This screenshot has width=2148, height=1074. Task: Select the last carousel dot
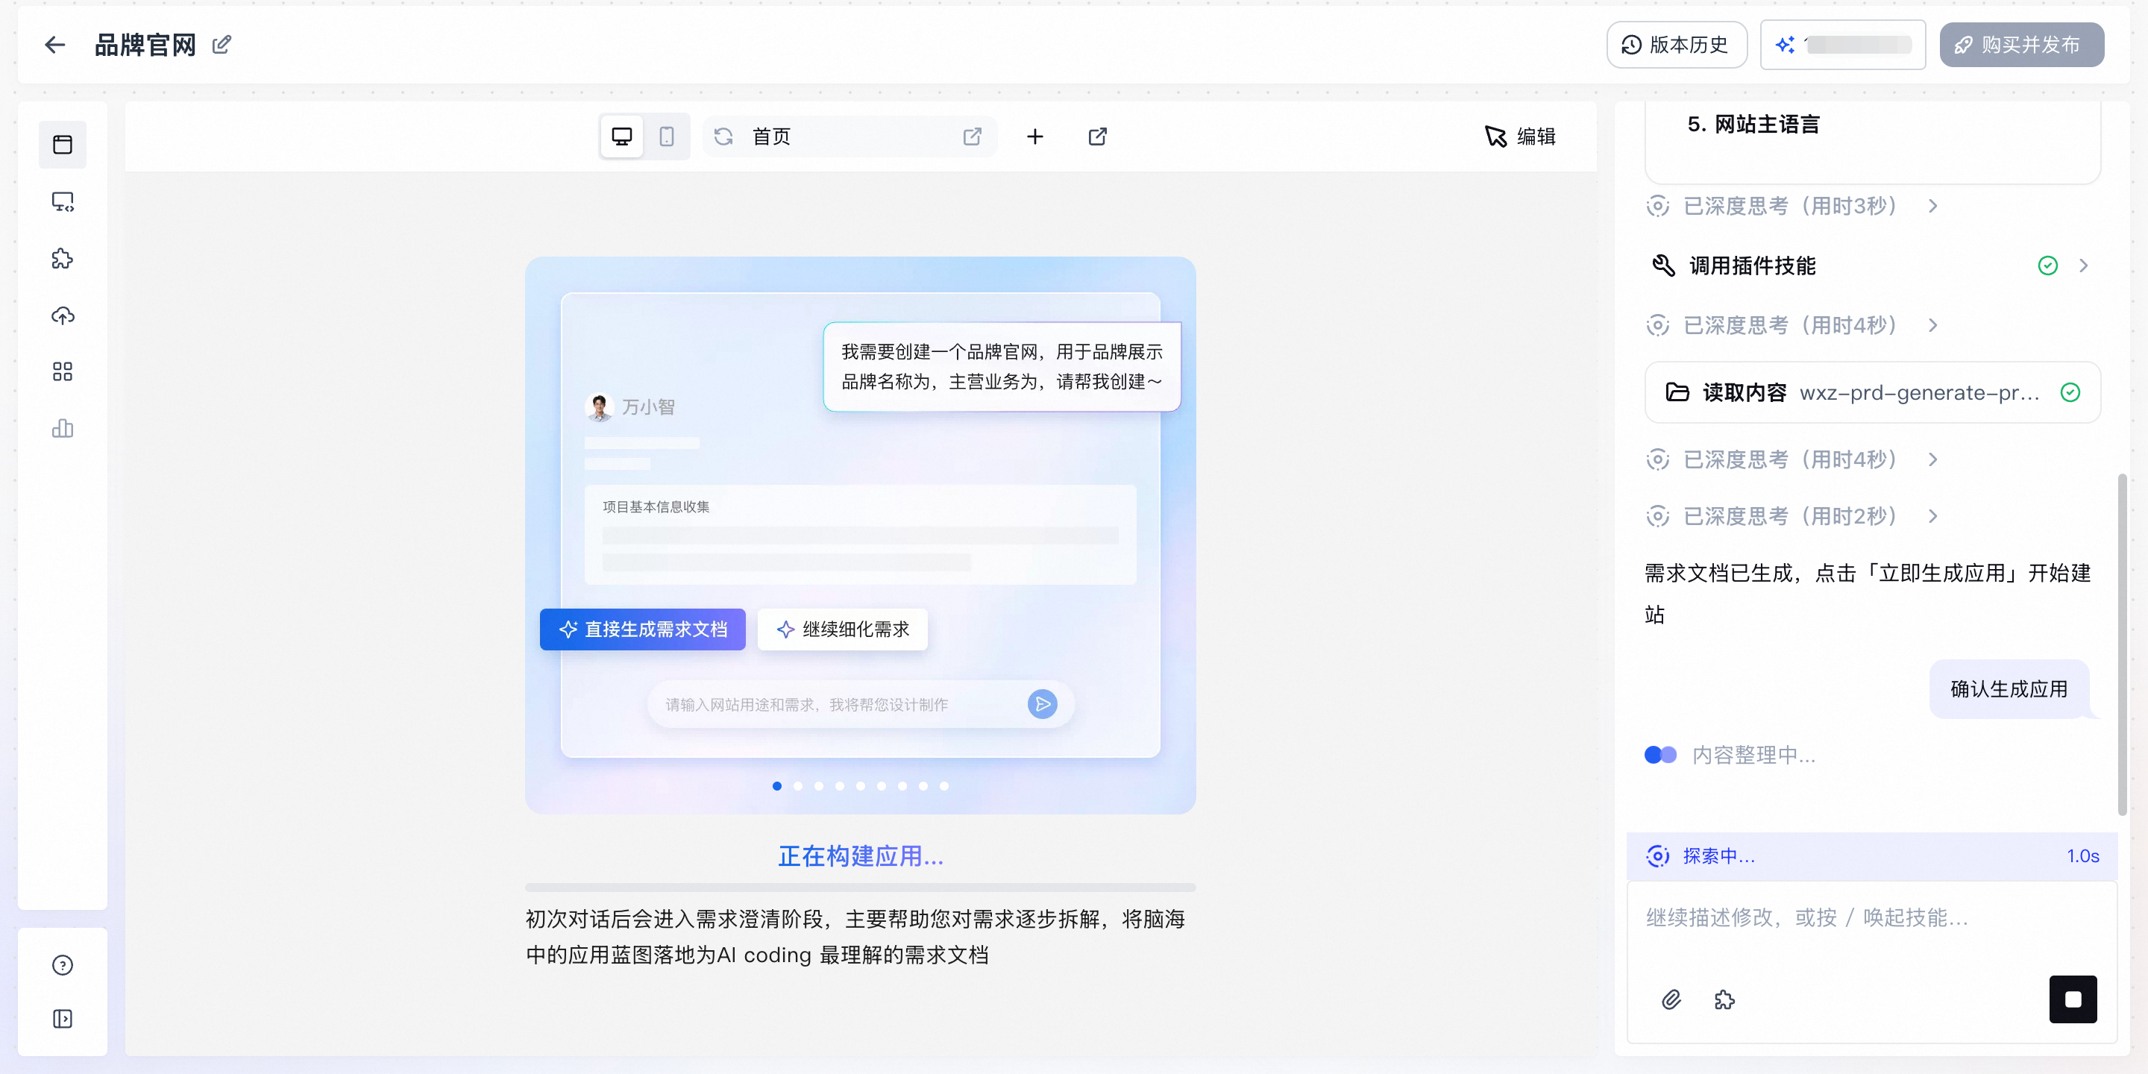tap(944, 785)
